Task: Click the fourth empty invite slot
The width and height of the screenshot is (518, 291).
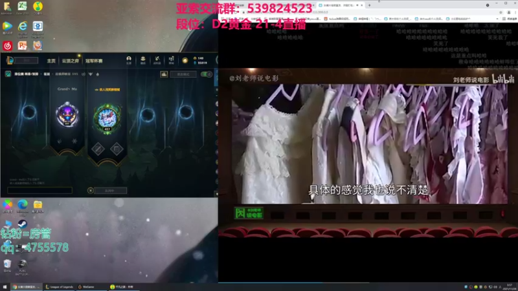Action: click(147, 115)
